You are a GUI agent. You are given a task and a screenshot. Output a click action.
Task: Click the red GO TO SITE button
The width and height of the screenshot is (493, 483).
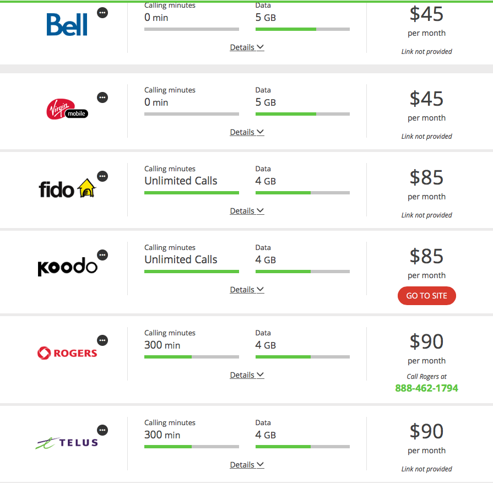point(427,296)
